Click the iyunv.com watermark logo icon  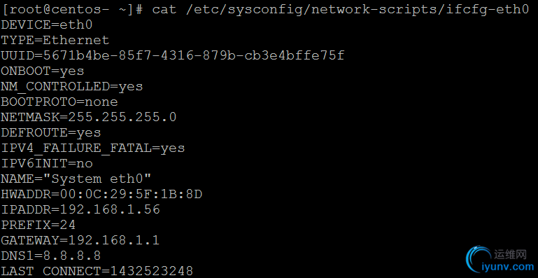(x=479, y=260)
